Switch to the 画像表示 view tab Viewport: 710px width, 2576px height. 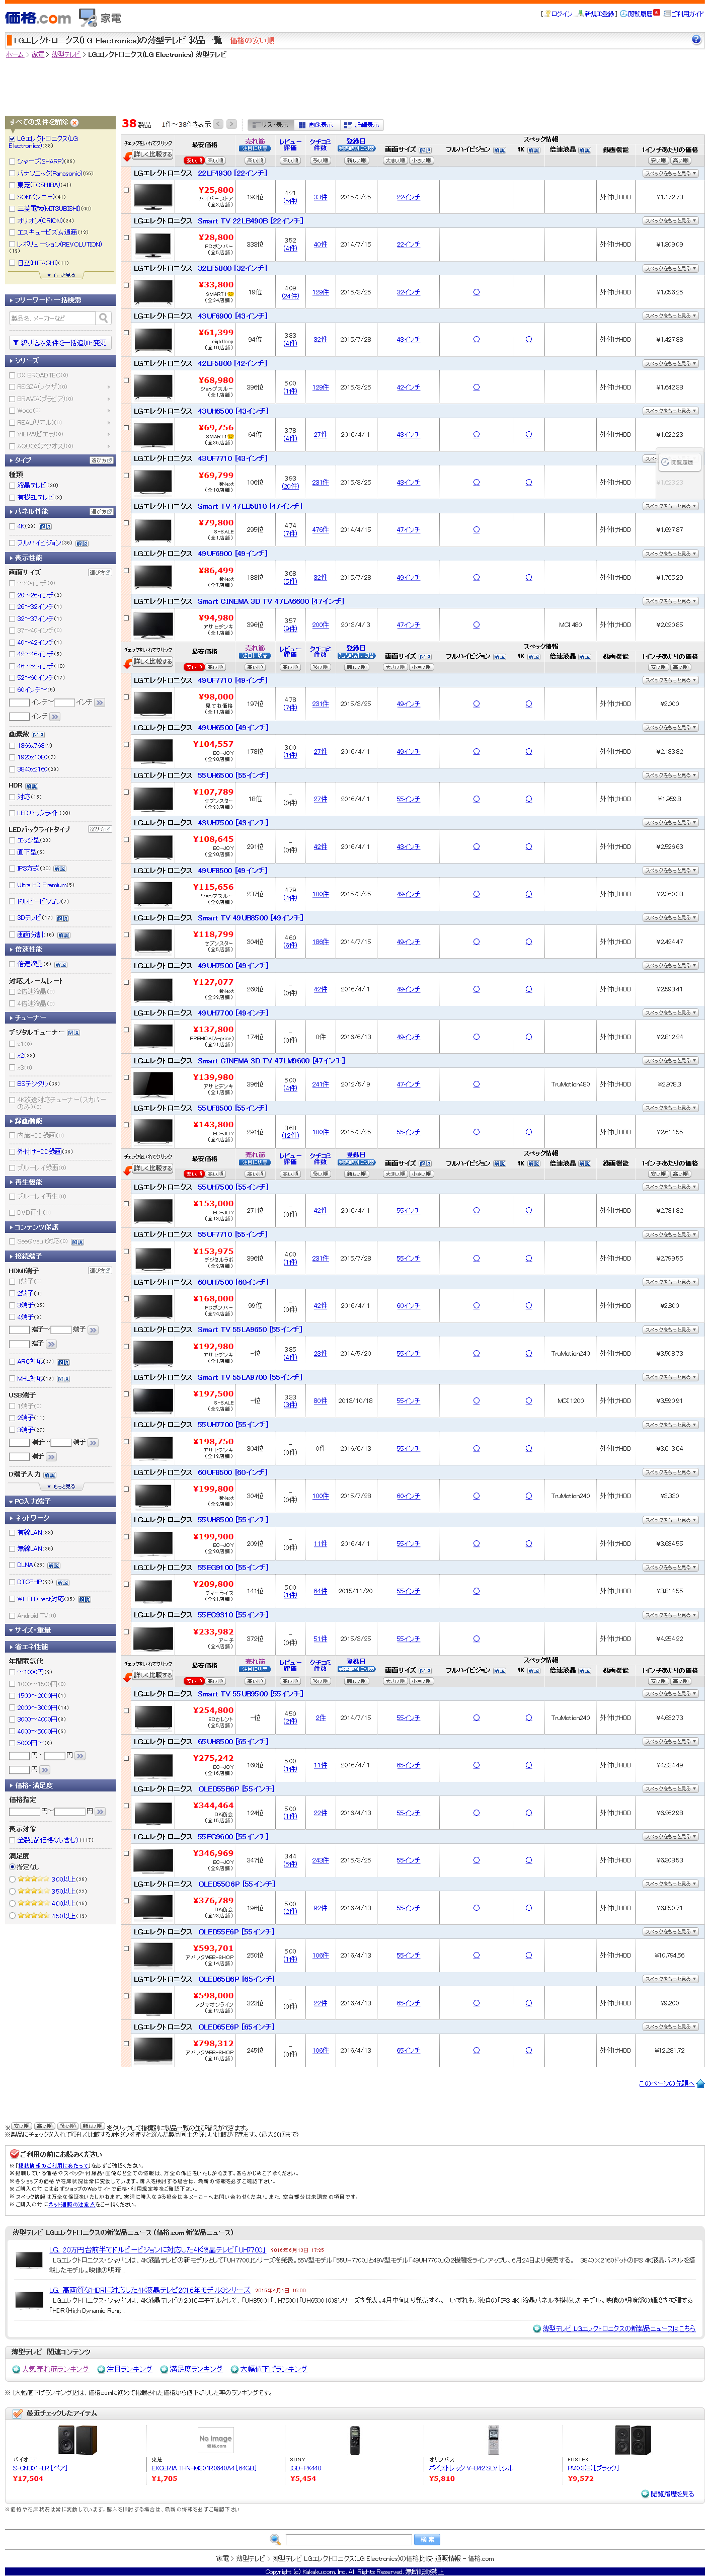tap(316, 125)
